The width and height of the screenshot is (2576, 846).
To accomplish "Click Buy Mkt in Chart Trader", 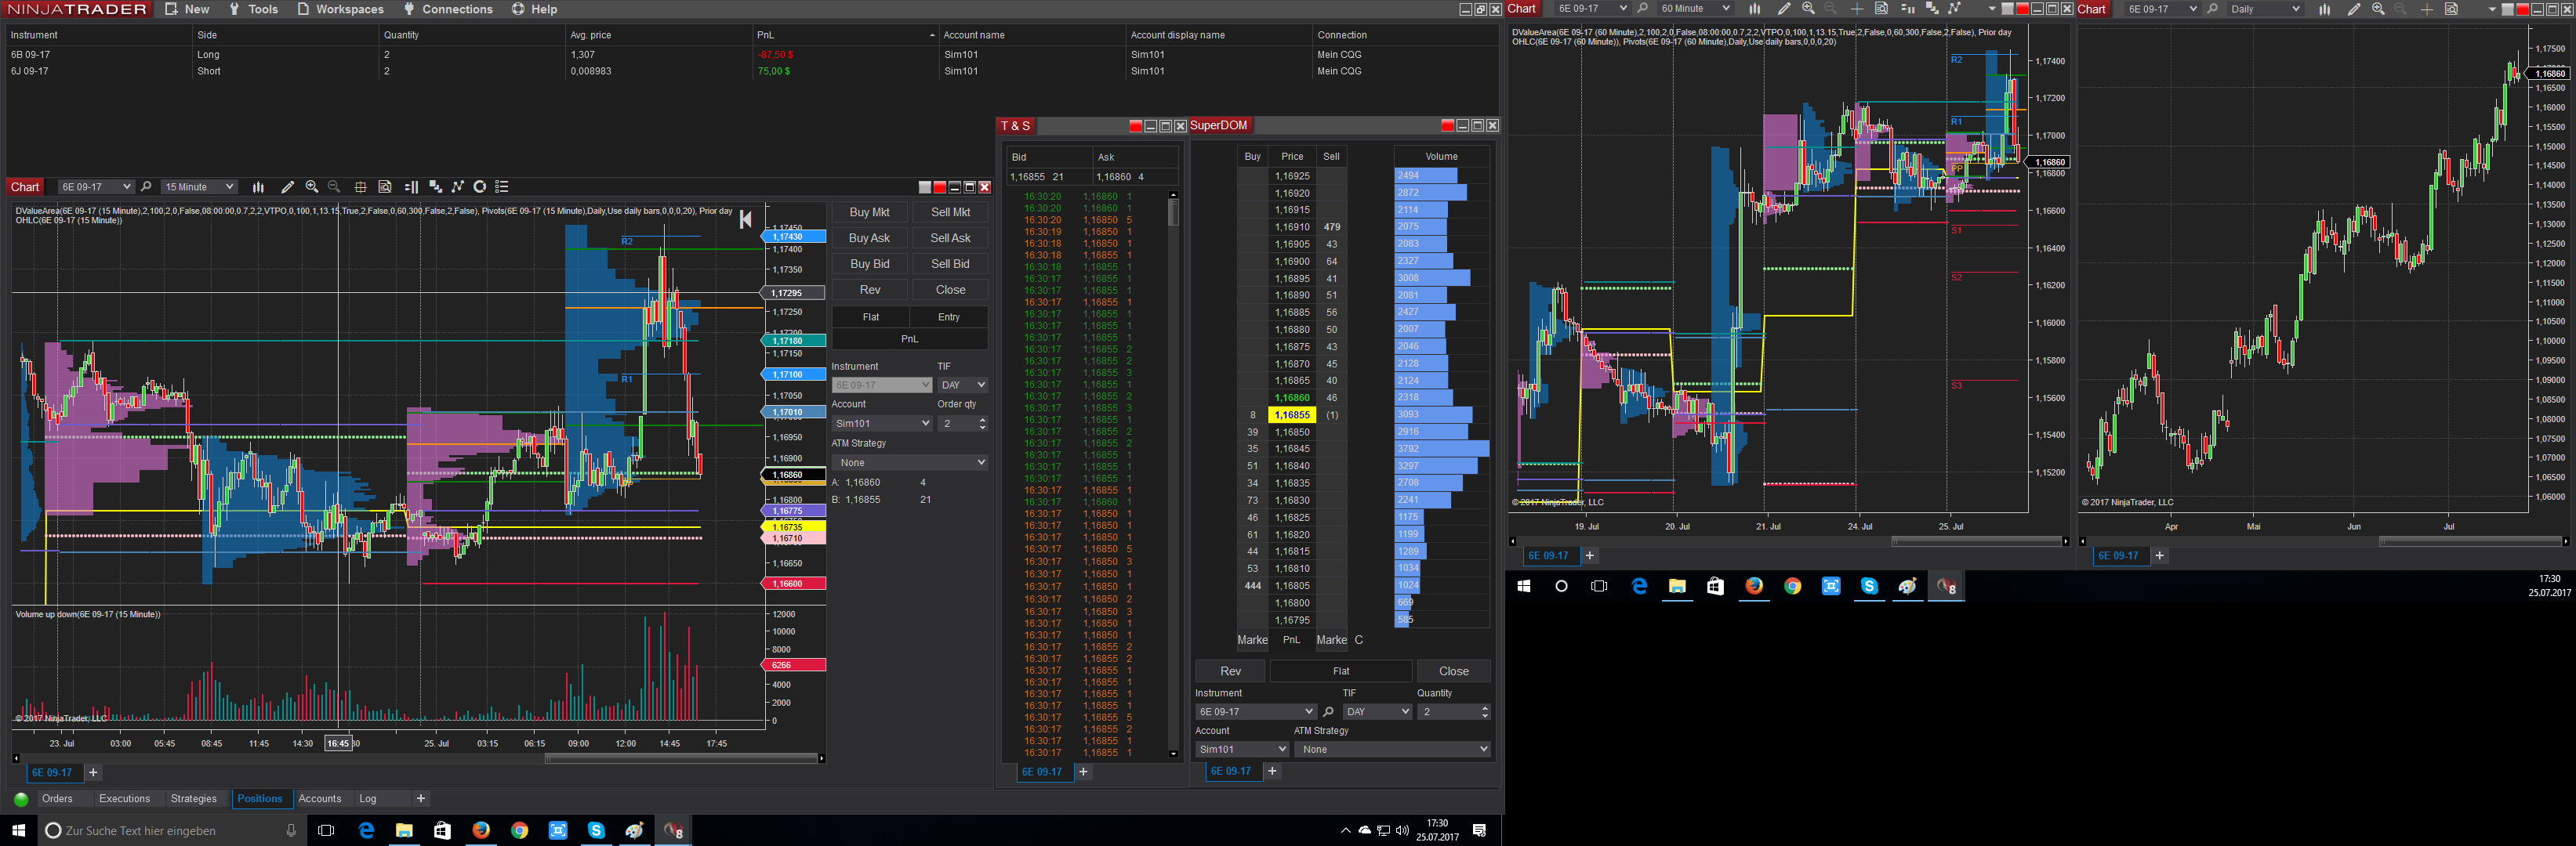I will [869, 211].
